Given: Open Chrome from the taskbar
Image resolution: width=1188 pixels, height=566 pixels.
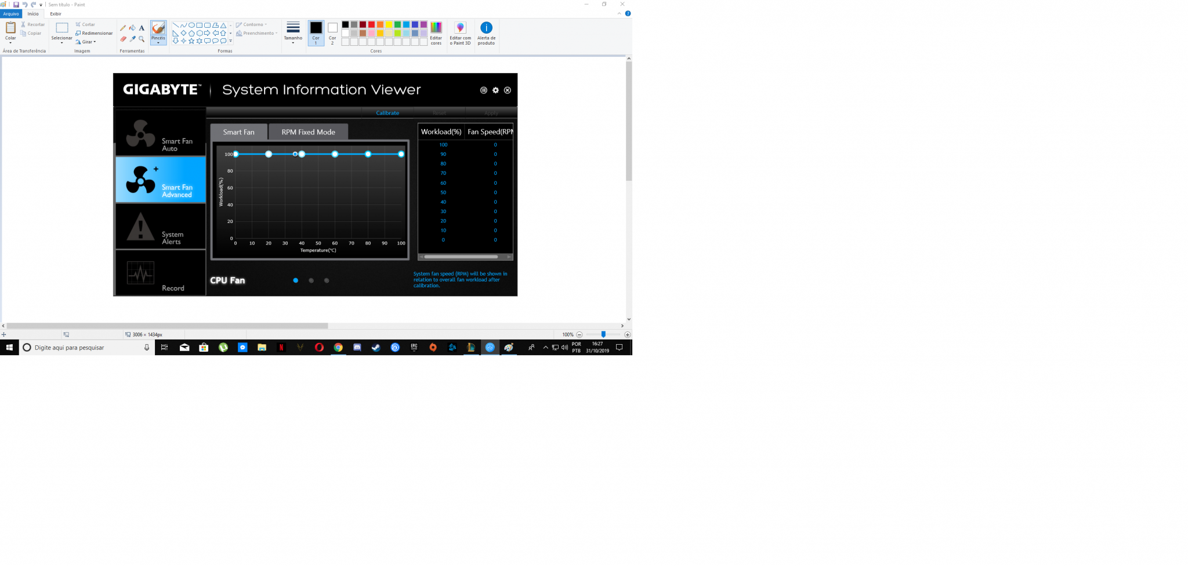Looking at the screenshot, I should (x=338, y=348).
